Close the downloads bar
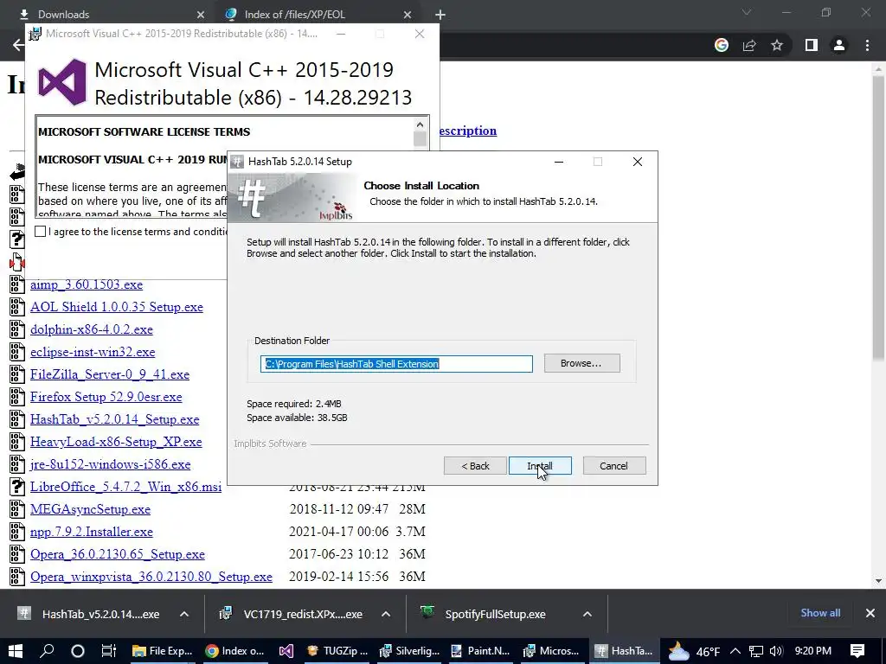 [x=870, y=613]
